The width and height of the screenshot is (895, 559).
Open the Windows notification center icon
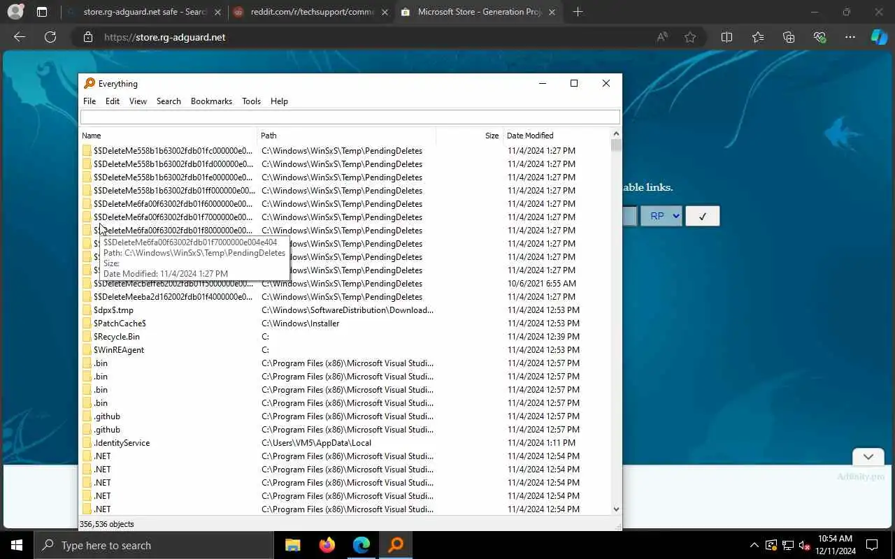872,545
